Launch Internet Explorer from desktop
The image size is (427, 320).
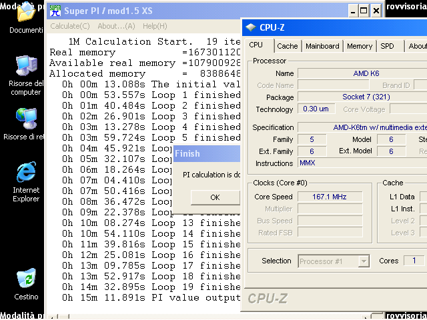pos(26,182)
